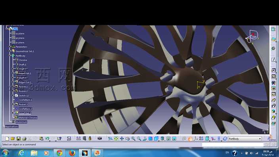Click the What's This help icon
The height and width of the screenshot is (157, 279).
tap(59, 139)
